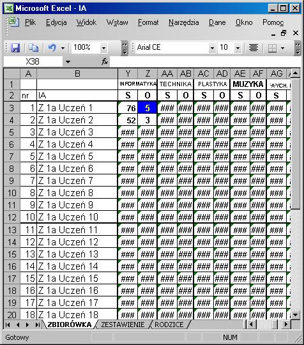Minimize the workbook window
The width and height of the screenshot is (304, 345).
[x=273, y=33]
